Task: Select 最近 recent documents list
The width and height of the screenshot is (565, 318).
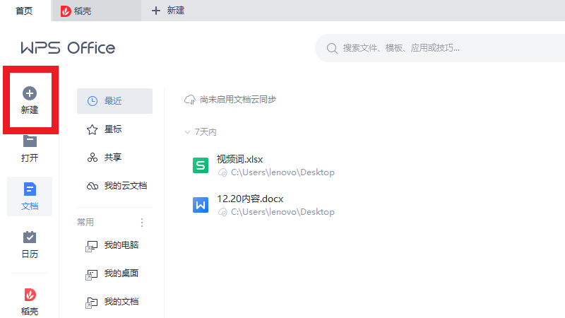Action: (114, 101)
